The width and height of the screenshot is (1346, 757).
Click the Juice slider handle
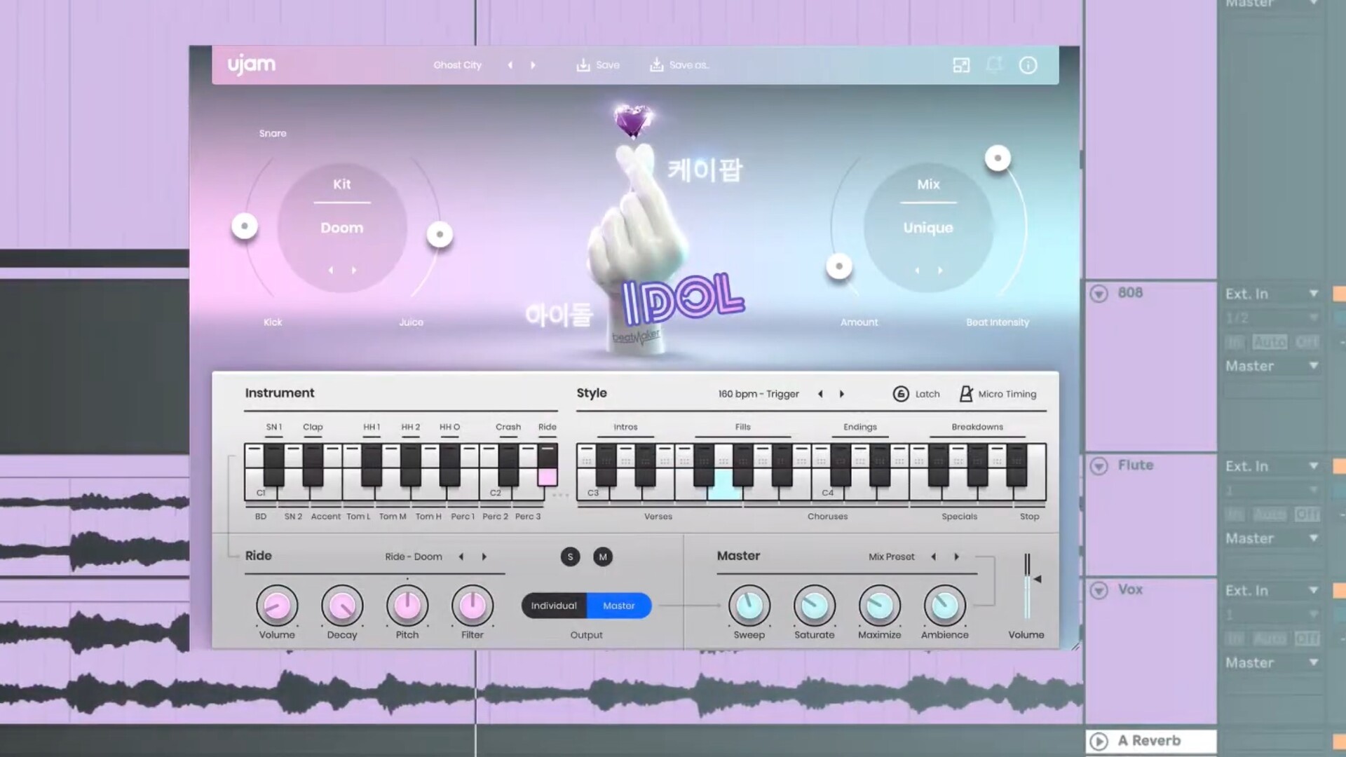440,234
